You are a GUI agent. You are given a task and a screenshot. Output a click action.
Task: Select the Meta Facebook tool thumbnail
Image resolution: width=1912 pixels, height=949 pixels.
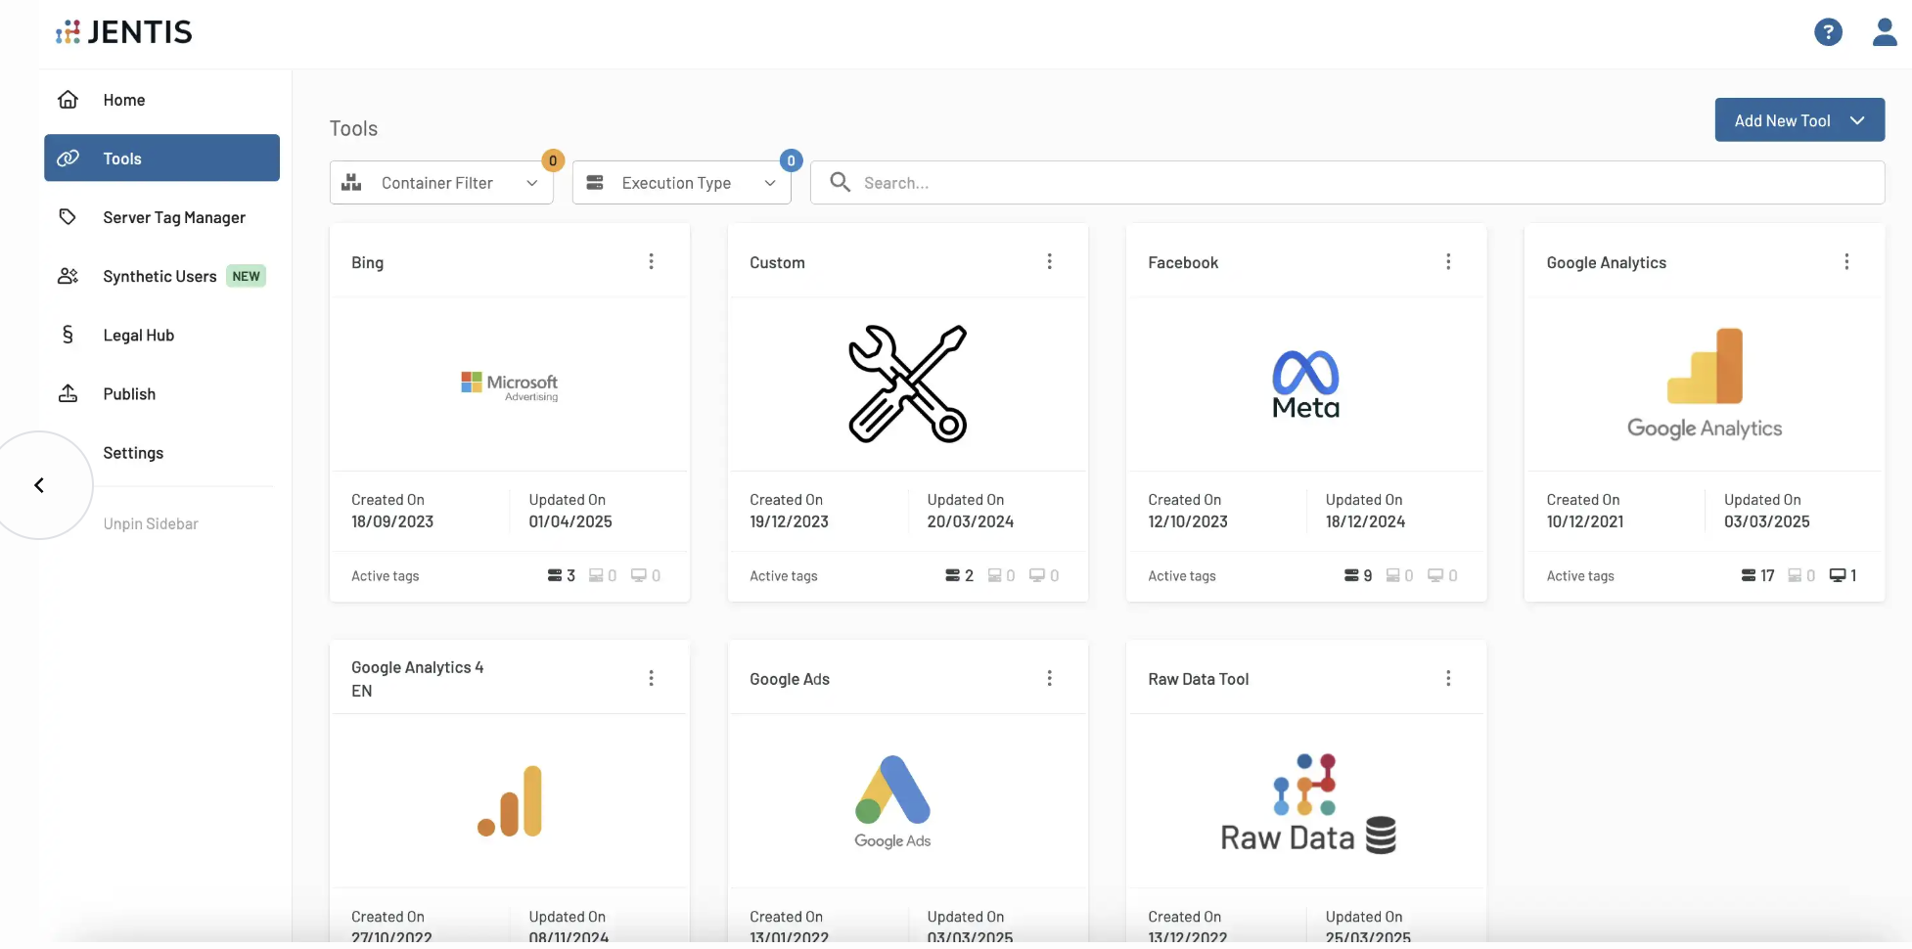(x=1305, y=384)
